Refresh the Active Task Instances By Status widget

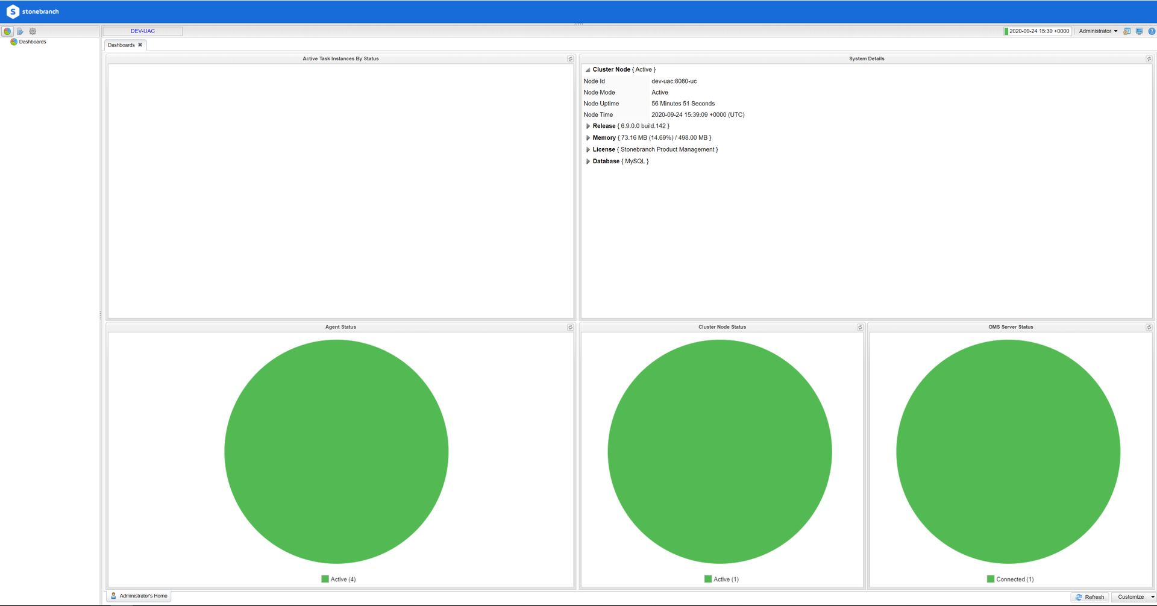pos(570,59)
